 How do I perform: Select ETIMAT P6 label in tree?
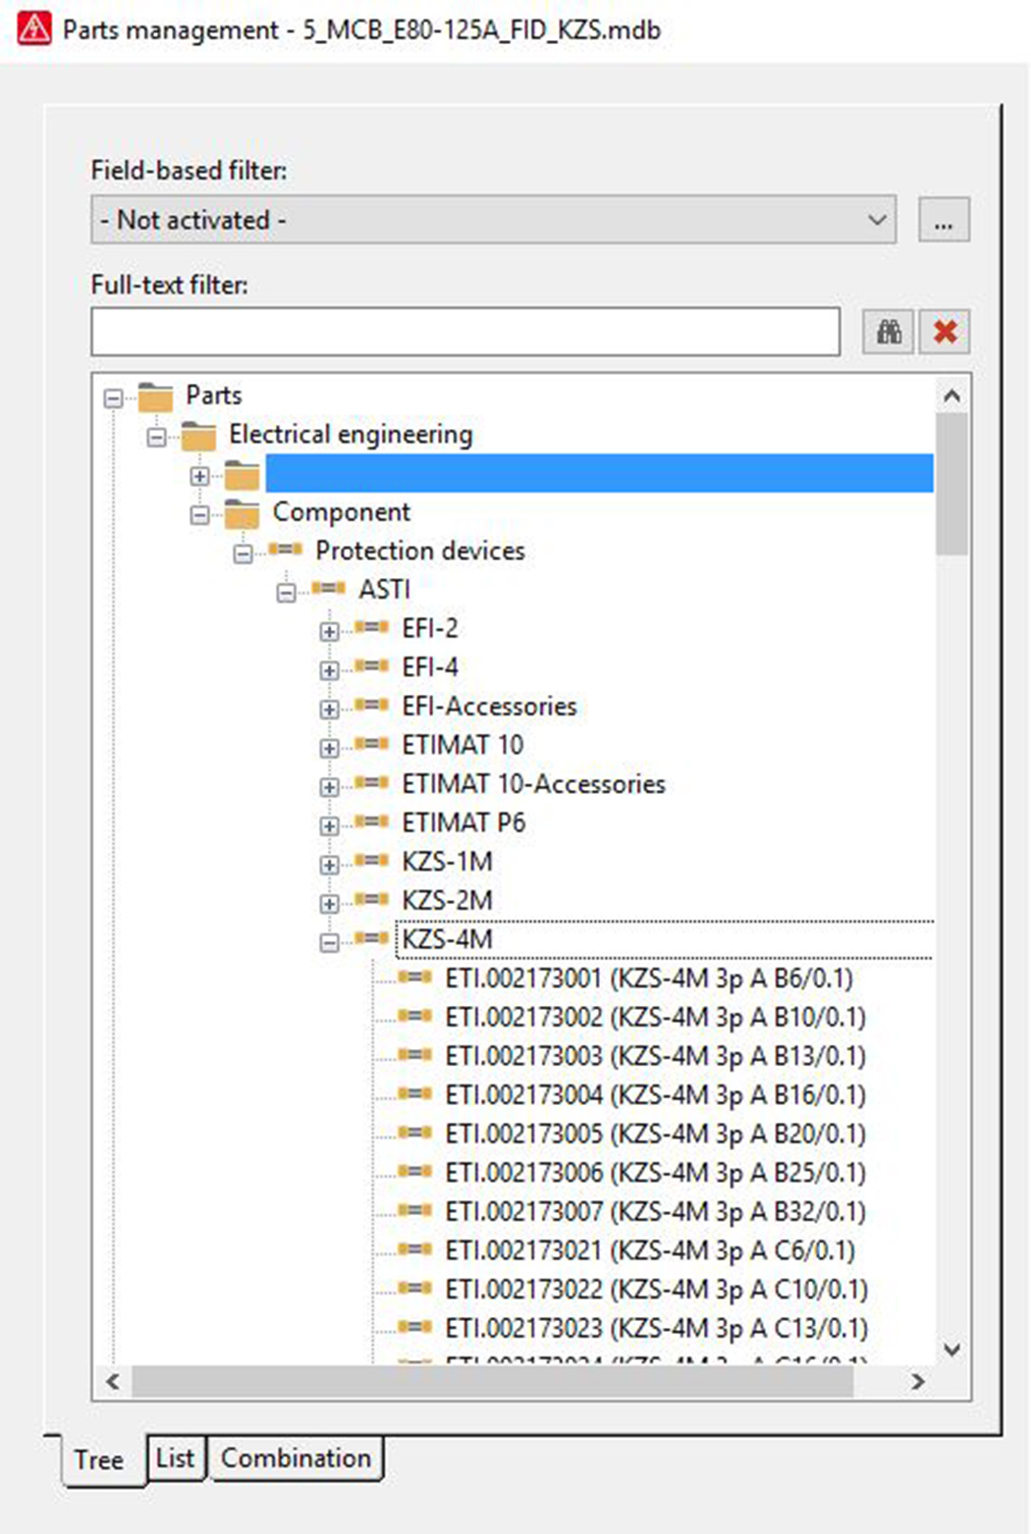tap(463, 822)
